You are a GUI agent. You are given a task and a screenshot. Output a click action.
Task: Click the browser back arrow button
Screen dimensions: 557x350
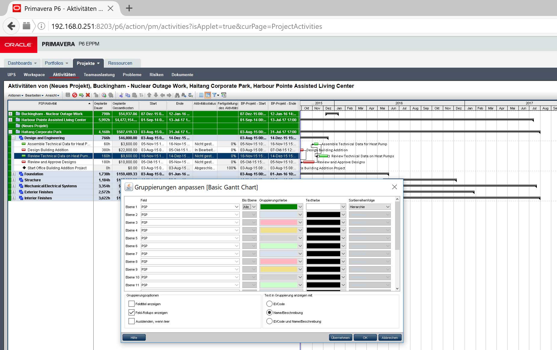pos(11,26)
